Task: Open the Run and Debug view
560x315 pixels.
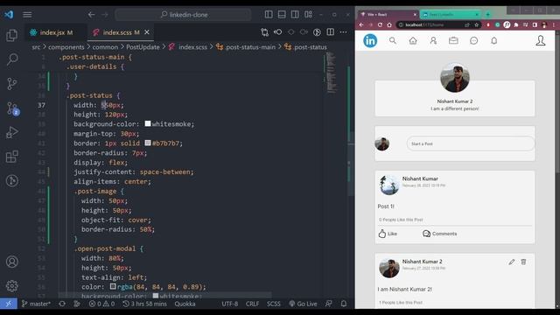Action: [11, 132]
